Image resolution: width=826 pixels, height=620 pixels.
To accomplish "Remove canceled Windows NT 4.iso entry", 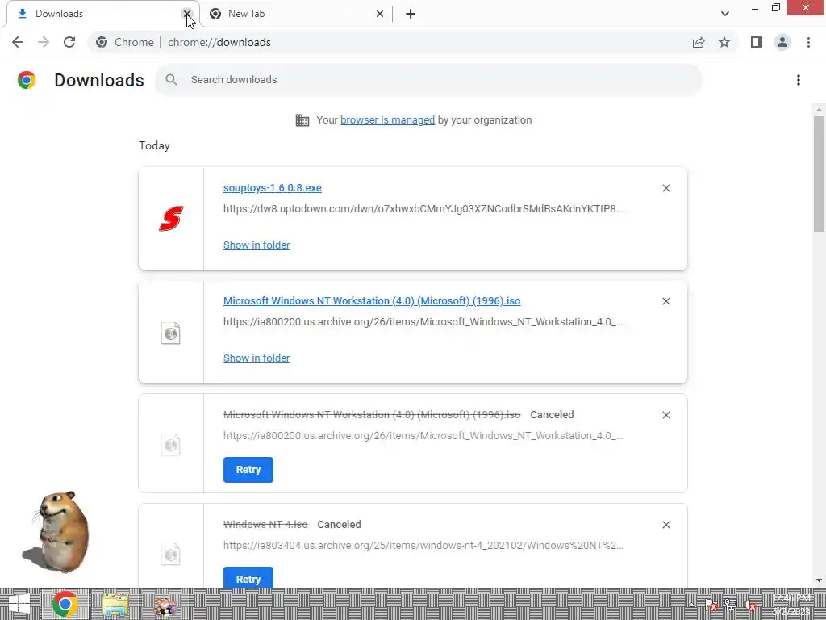I will click(665, 525).
